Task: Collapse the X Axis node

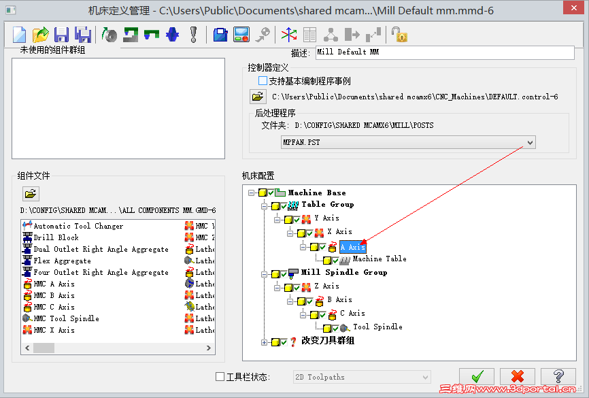Action: (290, 233)
